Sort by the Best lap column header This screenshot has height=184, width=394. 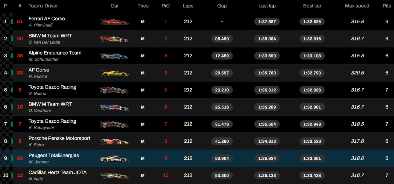312,6
